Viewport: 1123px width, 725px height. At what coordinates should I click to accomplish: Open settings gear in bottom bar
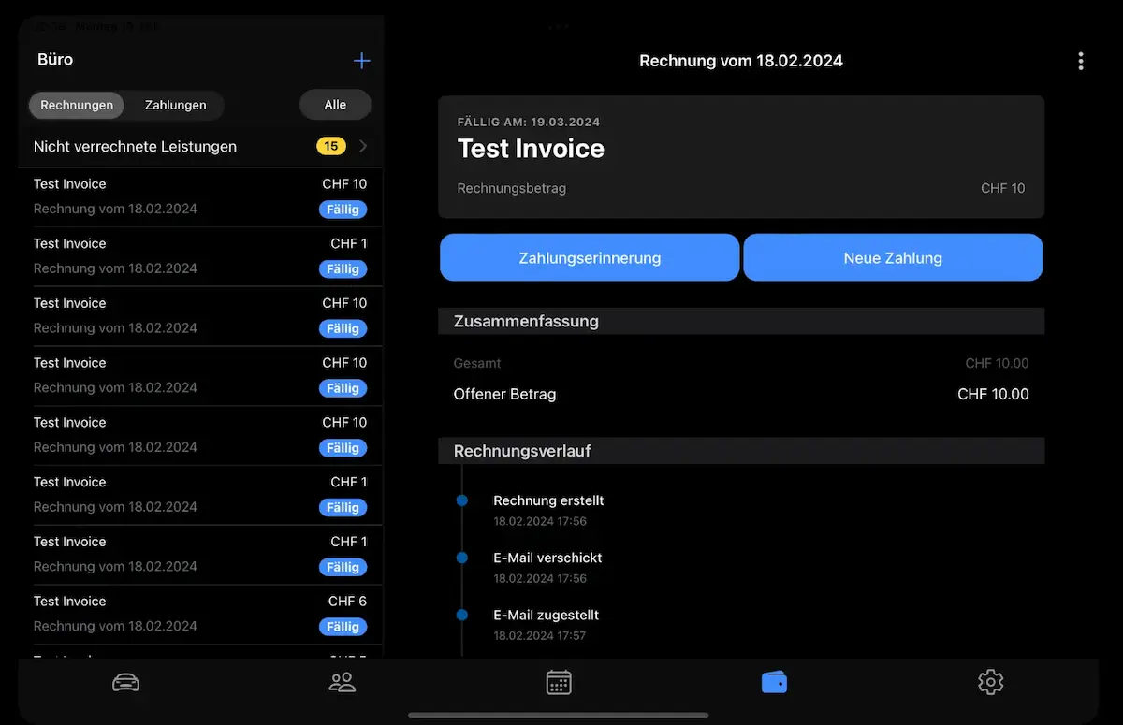(990, 683)
